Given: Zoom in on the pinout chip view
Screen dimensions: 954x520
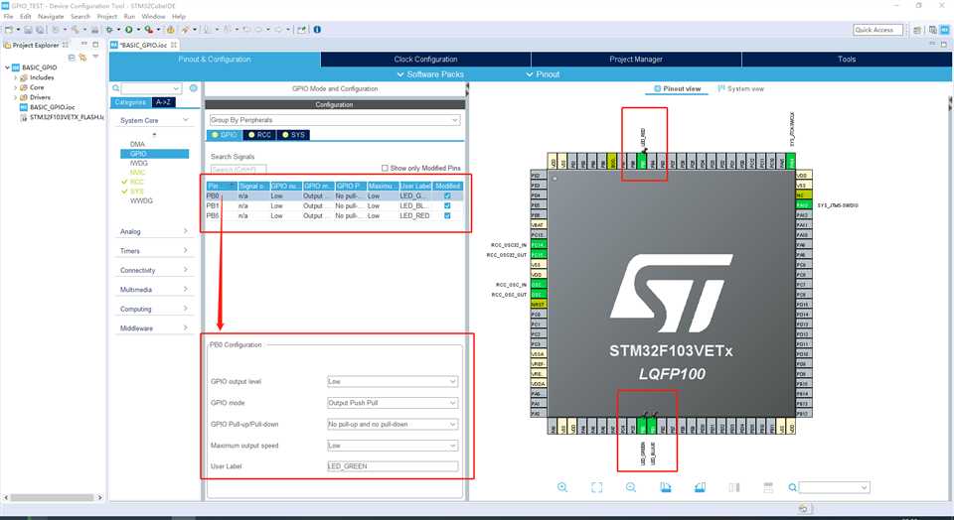Looking at the screenshot, I should click(x=562, y=487).
